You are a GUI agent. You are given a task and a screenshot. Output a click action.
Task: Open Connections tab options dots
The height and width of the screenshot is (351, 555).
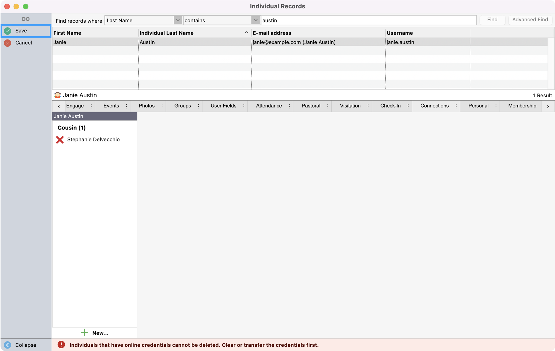(x=456, y=106)
